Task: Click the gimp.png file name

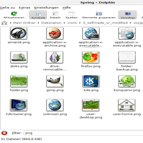Action: click(x=55, y=90)
